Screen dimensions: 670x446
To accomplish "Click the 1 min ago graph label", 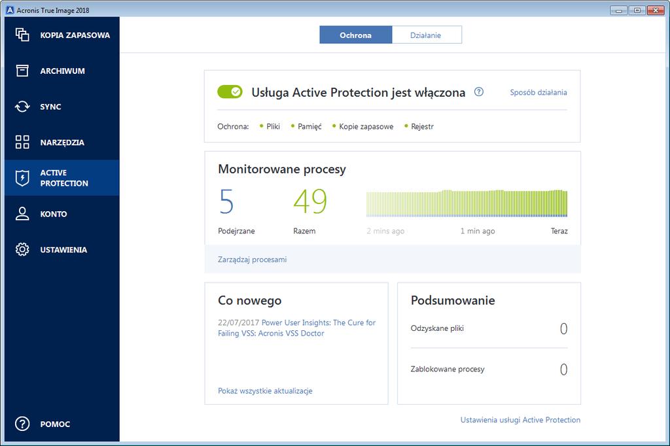I will [x=478, y=231].
